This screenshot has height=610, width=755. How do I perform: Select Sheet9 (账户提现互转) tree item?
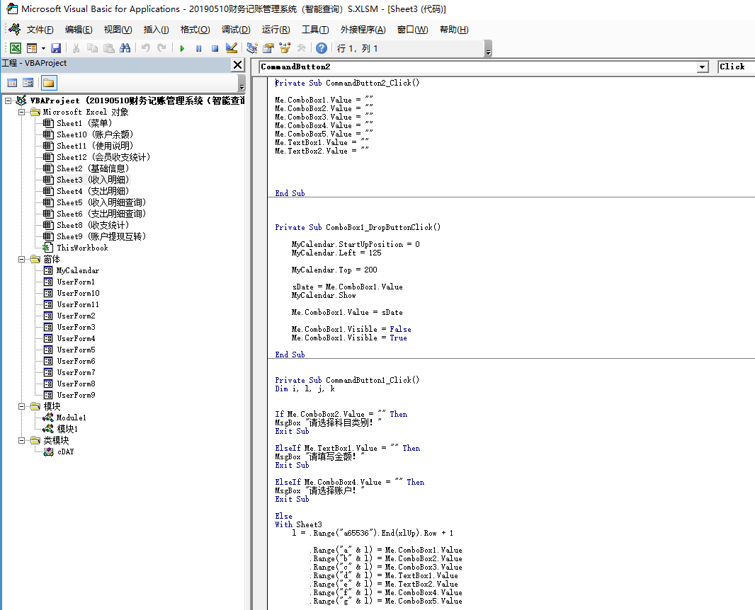(101, 236)
